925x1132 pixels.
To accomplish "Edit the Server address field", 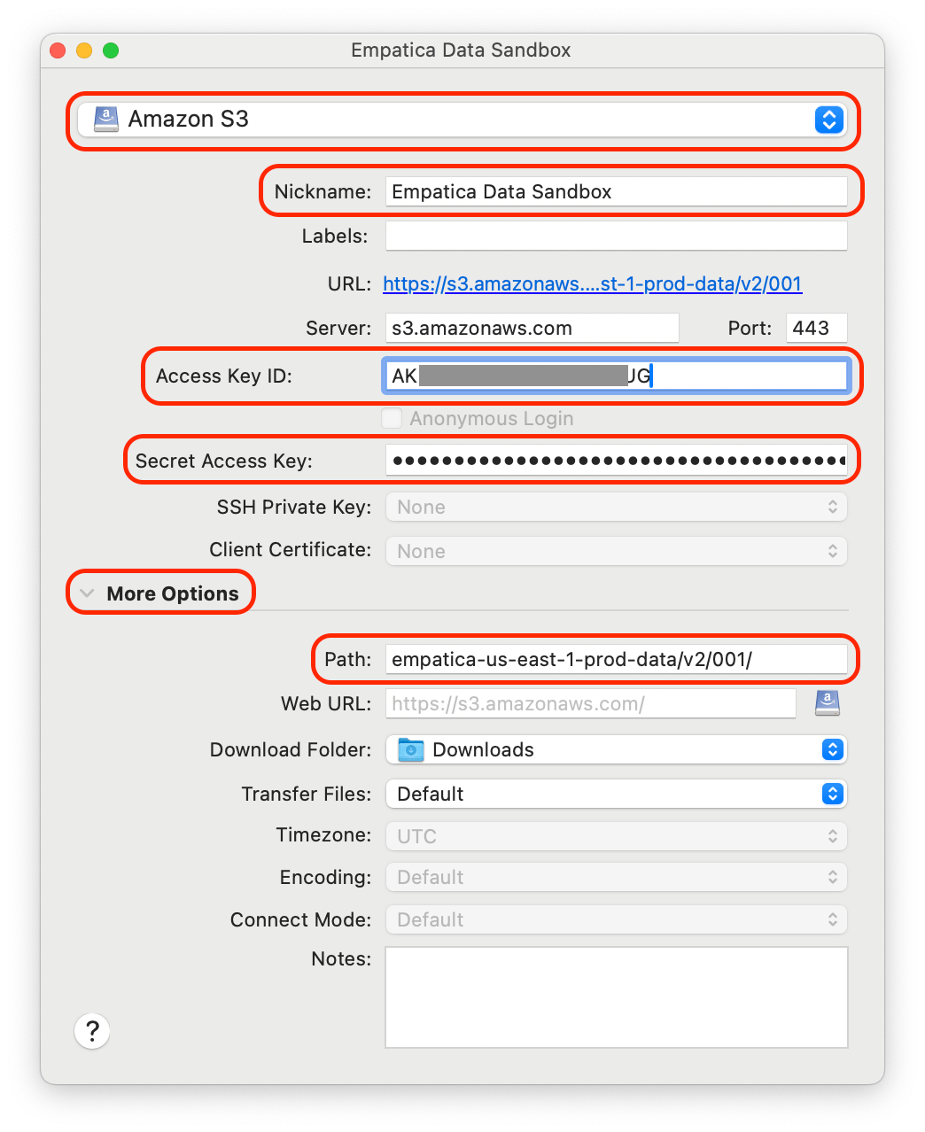I will click(531, 328).
